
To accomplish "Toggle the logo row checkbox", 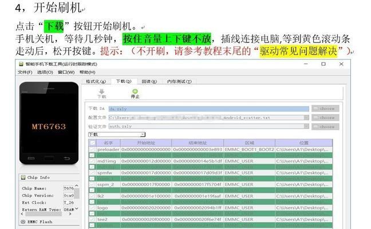I will pos(92,208).
